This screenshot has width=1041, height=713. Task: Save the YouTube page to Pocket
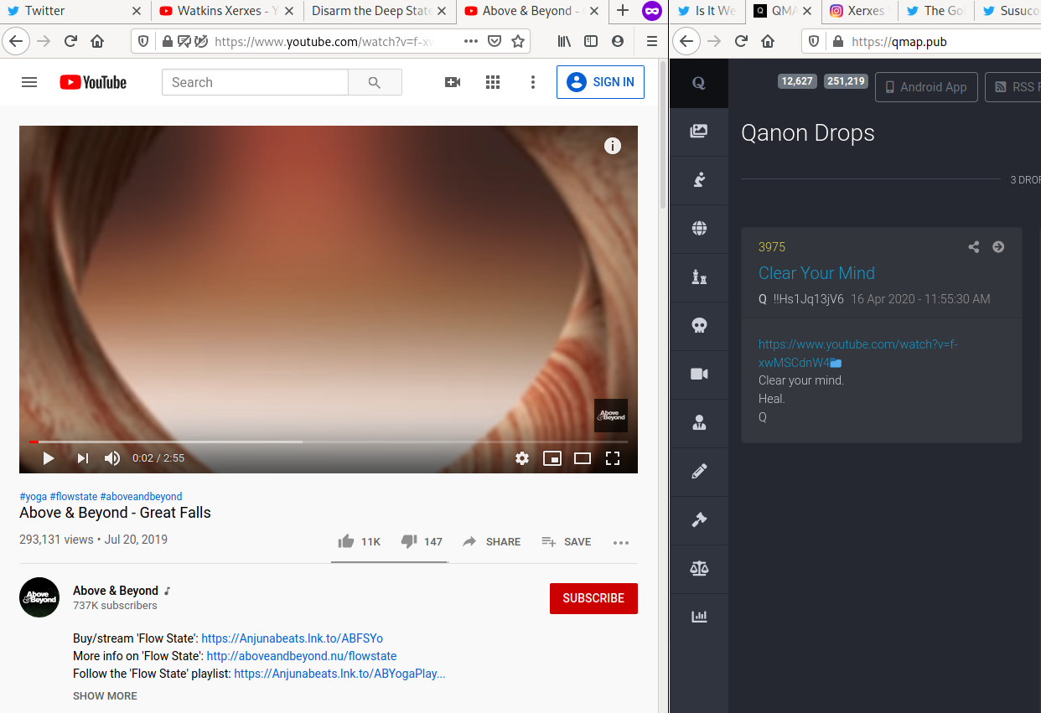point(495,41)
